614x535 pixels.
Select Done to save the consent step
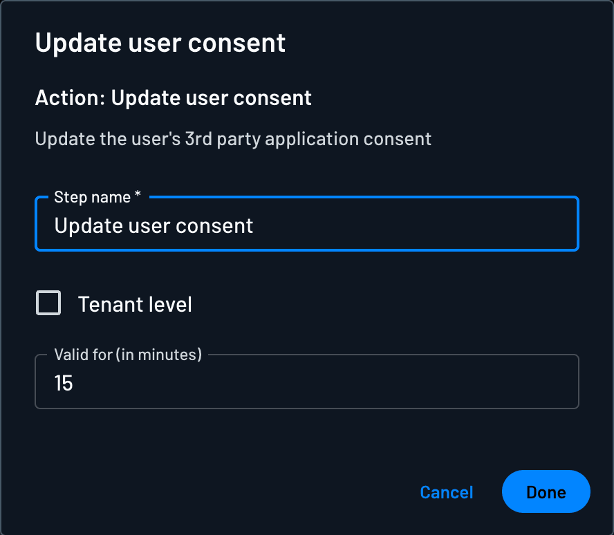(546, 492)
